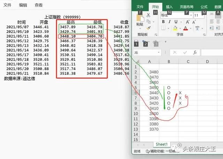Click the left-align text icon
Viewport: 223px width, 159px height.
[x=212, y=22]
